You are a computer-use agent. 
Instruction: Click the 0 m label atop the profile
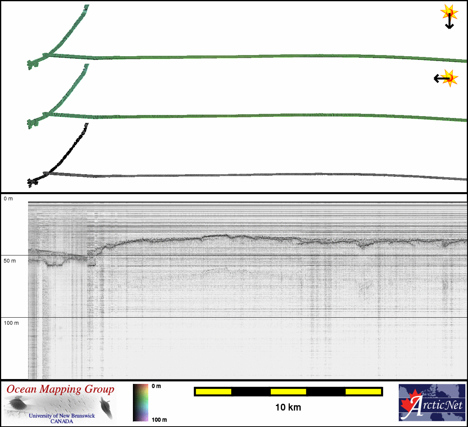click(x=8, y=199)
